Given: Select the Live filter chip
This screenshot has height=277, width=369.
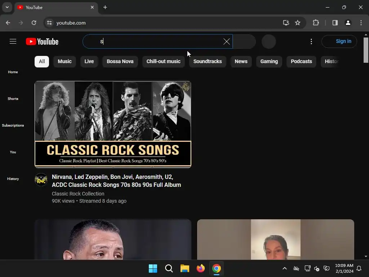Looking at the screenshot, I should coord(89,61).
